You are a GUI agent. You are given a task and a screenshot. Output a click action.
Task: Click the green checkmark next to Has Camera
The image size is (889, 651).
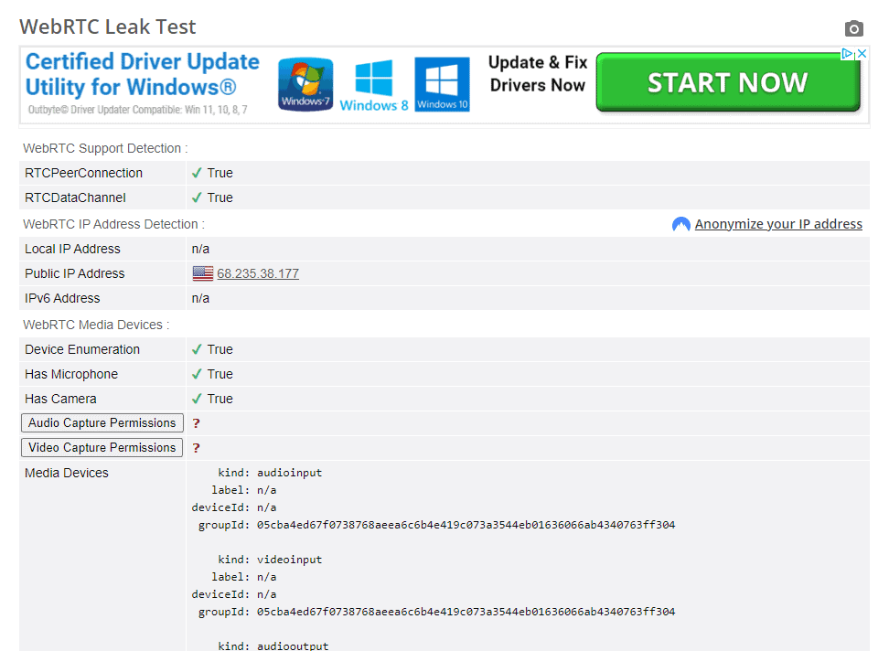point(197,399)
